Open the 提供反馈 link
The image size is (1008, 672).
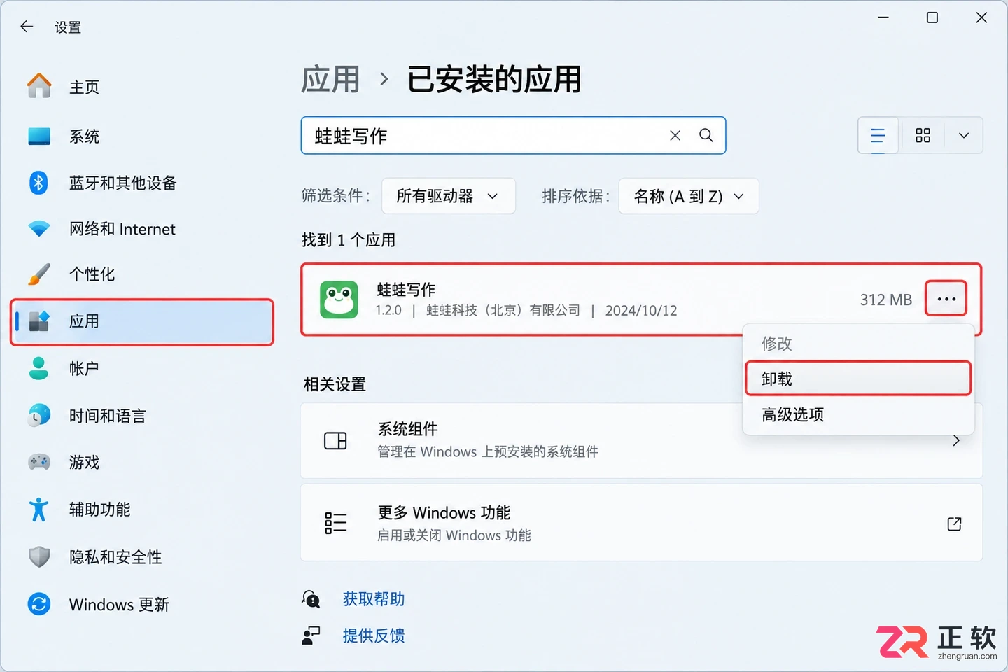pos(374,636)
